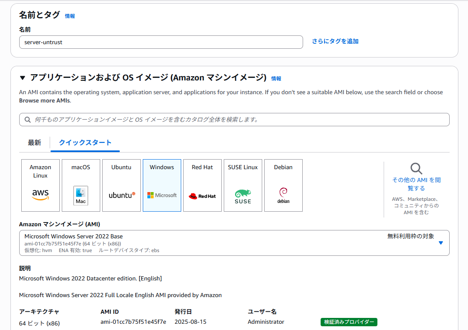Click the publish date 2025-08-15

190,322
